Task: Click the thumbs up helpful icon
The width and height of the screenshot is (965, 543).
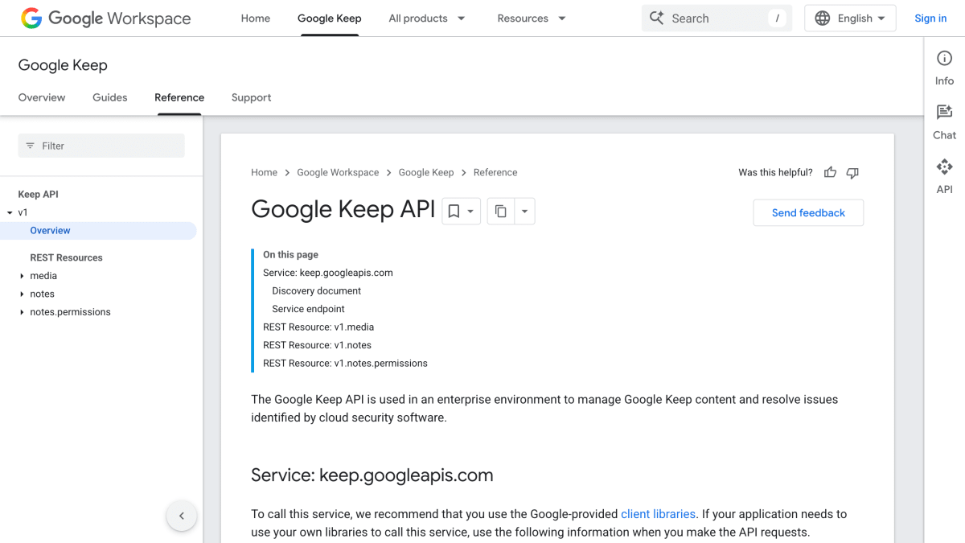Action: (831, 172)
